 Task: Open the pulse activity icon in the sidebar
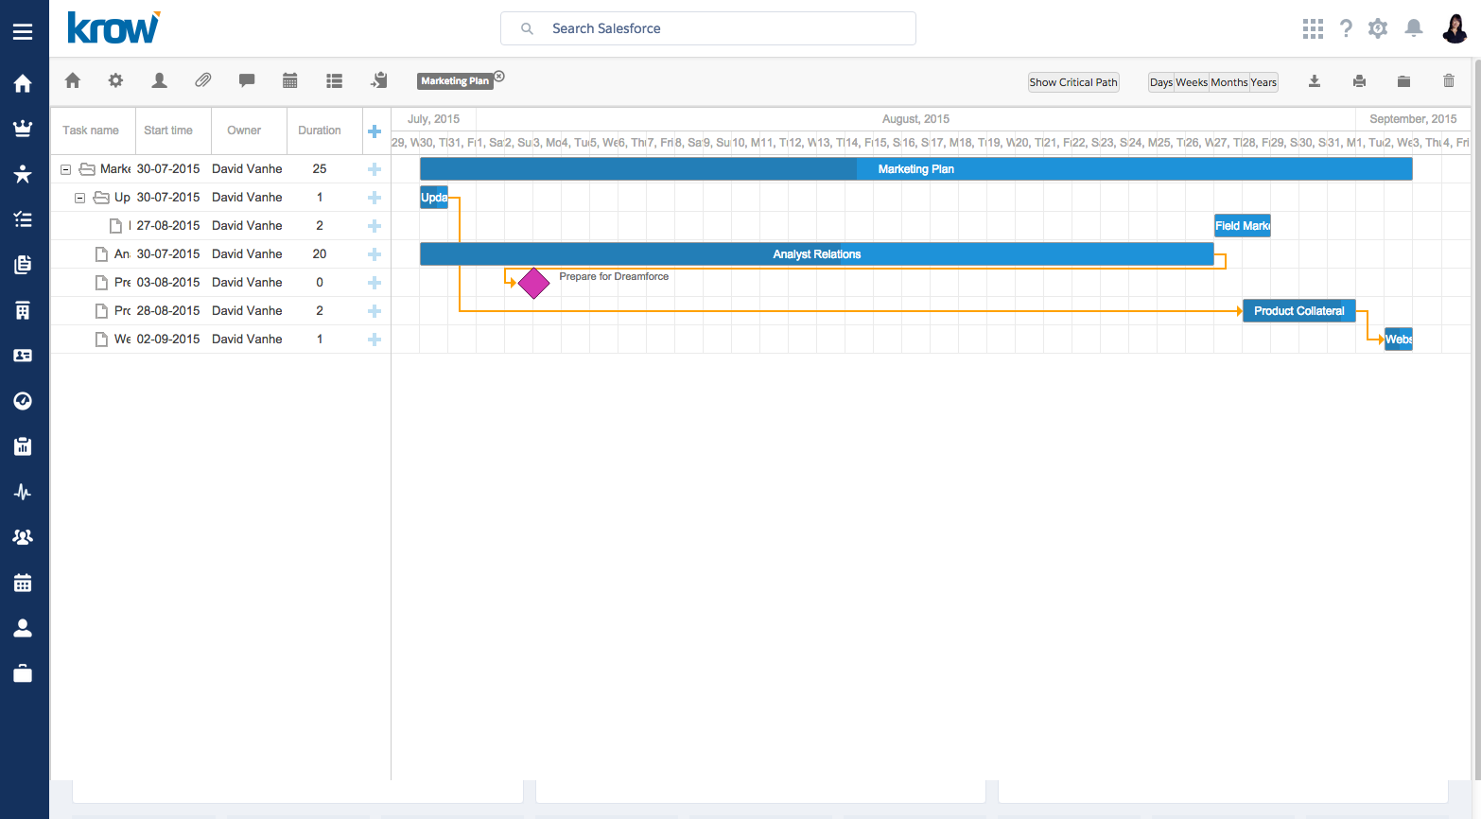[x=23, y=492]
